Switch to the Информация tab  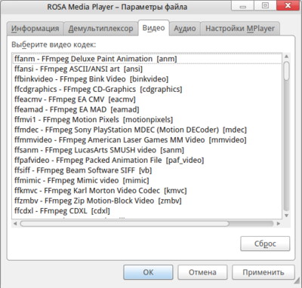[x=35, y=29]
